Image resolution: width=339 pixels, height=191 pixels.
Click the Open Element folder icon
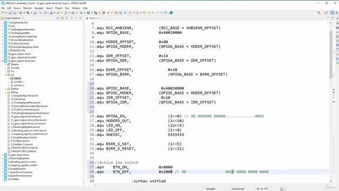click(104, 13)
